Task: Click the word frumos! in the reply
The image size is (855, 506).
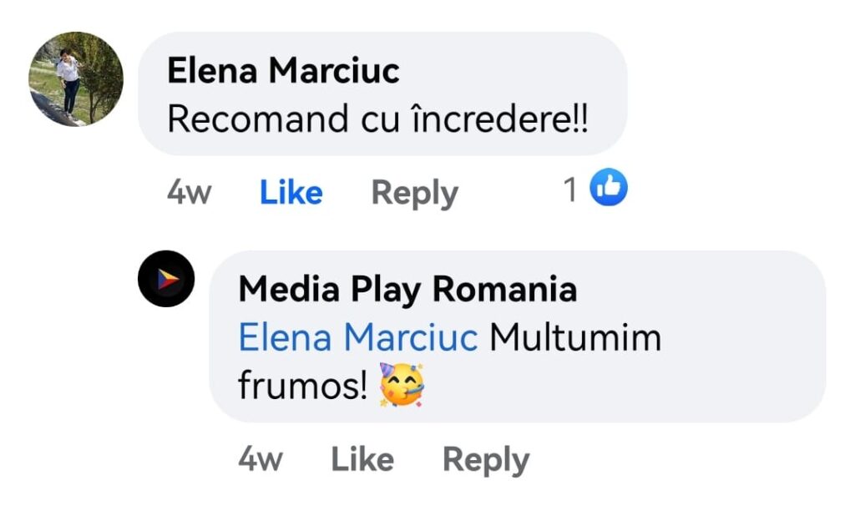Action: 302,386
